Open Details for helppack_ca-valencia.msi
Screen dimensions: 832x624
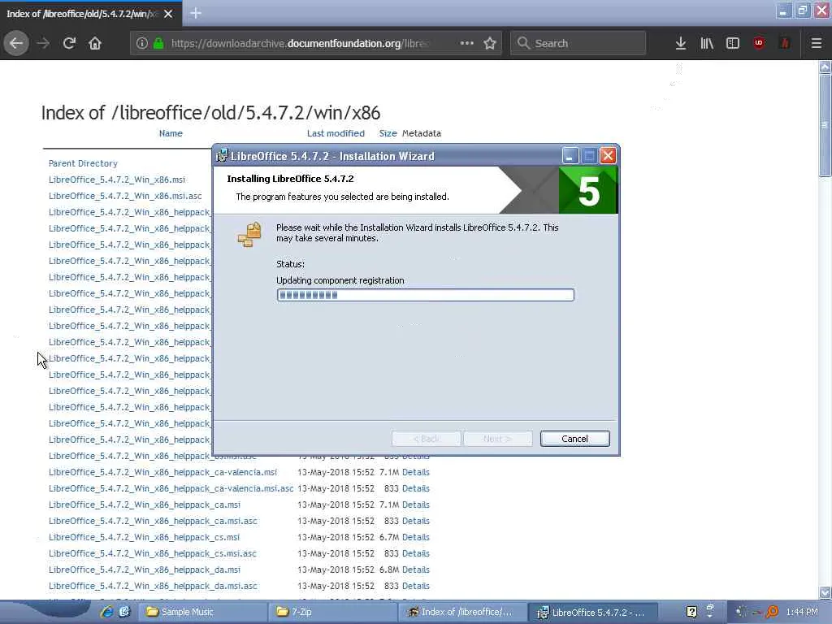tap(415, 472)
